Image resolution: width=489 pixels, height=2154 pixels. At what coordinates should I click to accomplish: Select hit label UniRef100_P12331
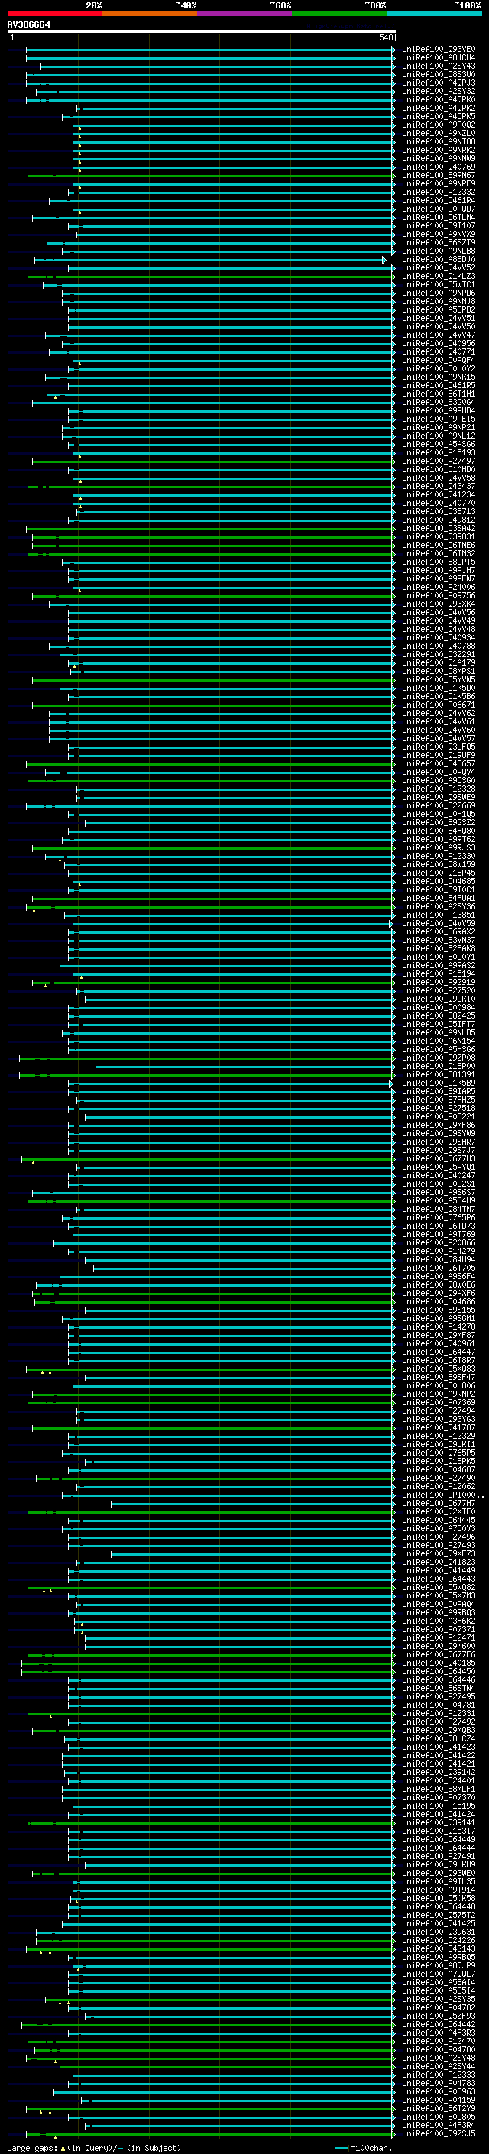tap(439, 1713)
